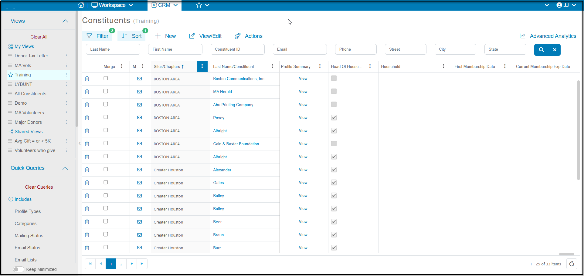Go to next page arrow
Image resolution: width=584 pixels, height=276 pixels.
[132, 264]
